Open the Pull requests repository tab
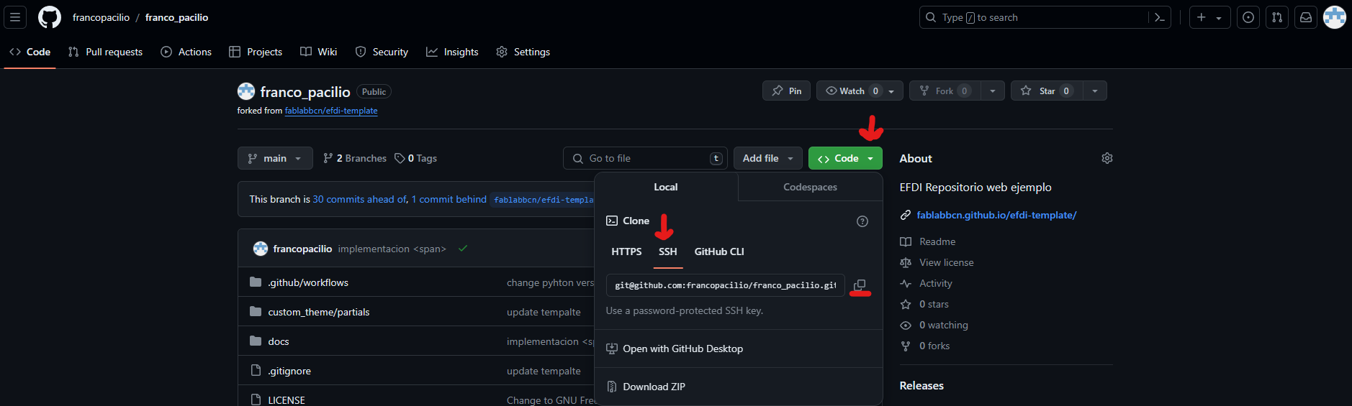 [x=105, y=52]
